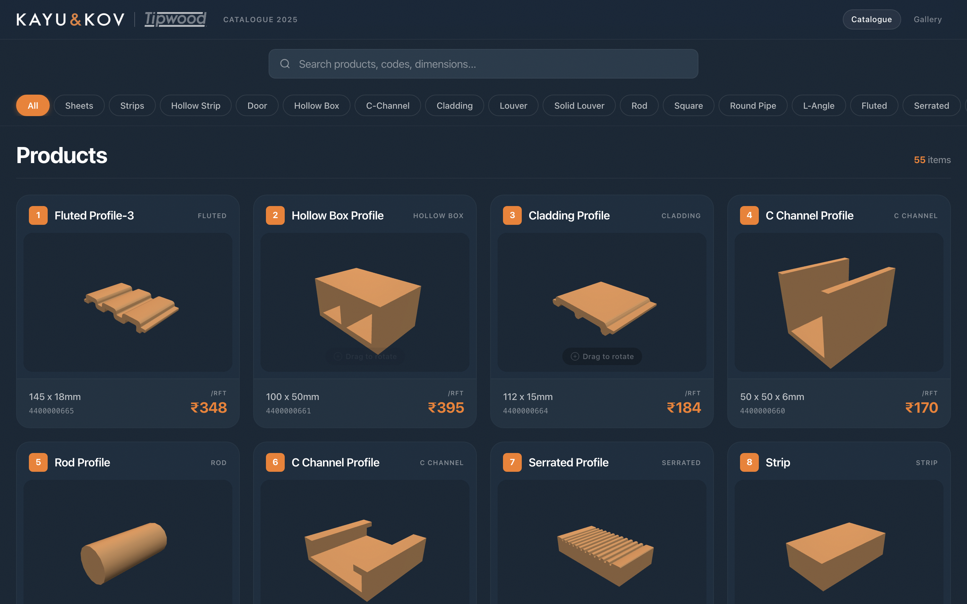Click the Strip card title

778,462
